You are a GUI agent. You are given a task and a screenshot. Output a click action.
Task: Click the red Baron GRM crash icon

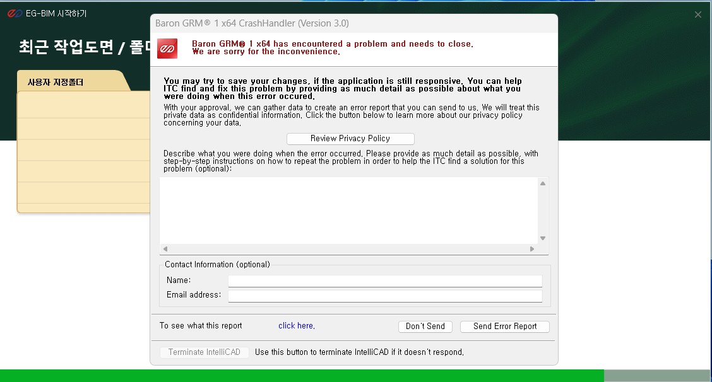tap(167, 49)
